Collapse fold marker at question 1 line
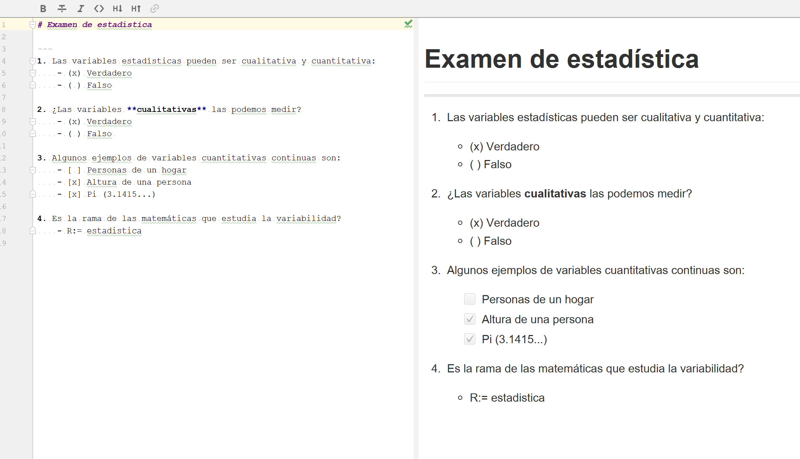800x459 pixels. [32, 61]
